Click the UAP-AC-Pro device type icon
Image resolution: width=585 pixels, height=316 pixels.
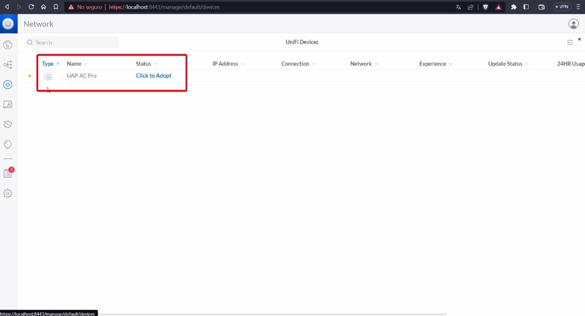pyautogui.click(x=48, y=76)
